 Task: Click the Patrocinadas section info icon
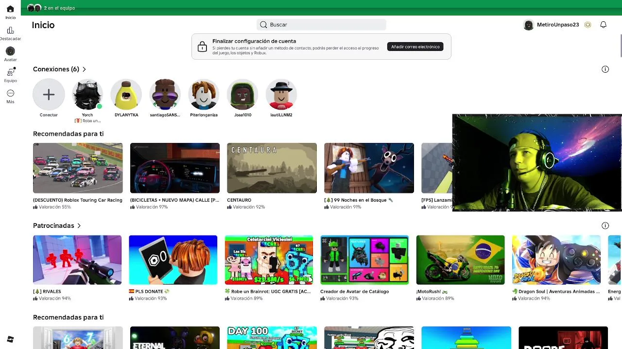(605, 225)
